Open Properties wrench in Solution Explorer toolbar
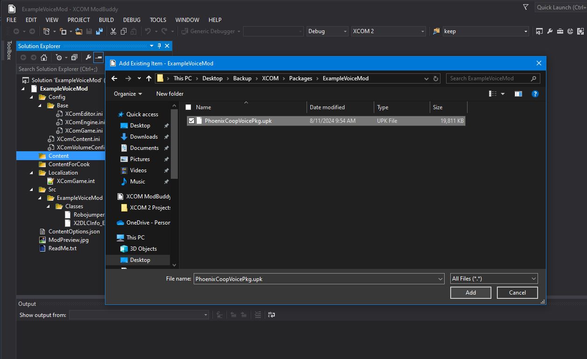This screenshot has height=359, width=587. [88, 57]
